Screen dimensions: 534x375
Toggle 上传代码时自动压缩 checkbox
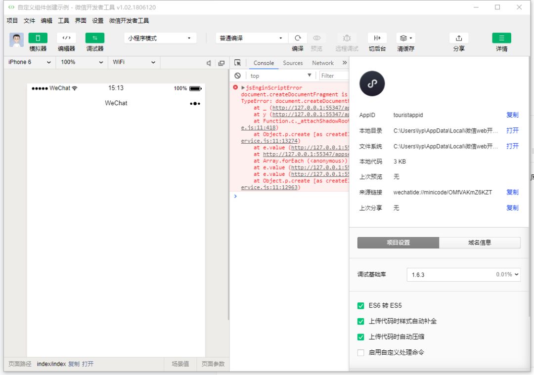pyautogui.click(x=360, y=337)
